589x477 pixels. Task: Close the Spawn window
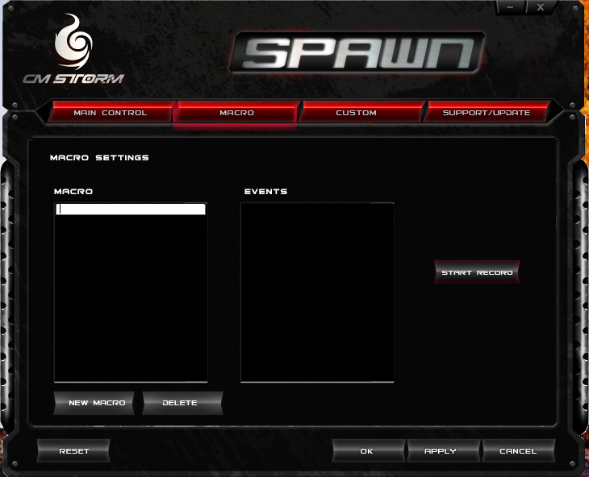[x=541, y=7]
